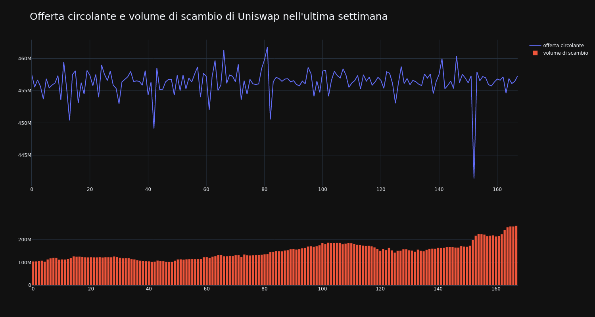
Task: Click x-axis label 60 of the bar chart
Action: tap(207, 289)
